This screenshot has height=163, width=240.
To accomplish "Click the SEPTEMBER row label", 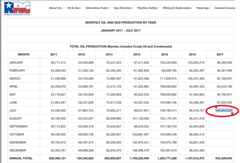I will [x=18, y=127].
